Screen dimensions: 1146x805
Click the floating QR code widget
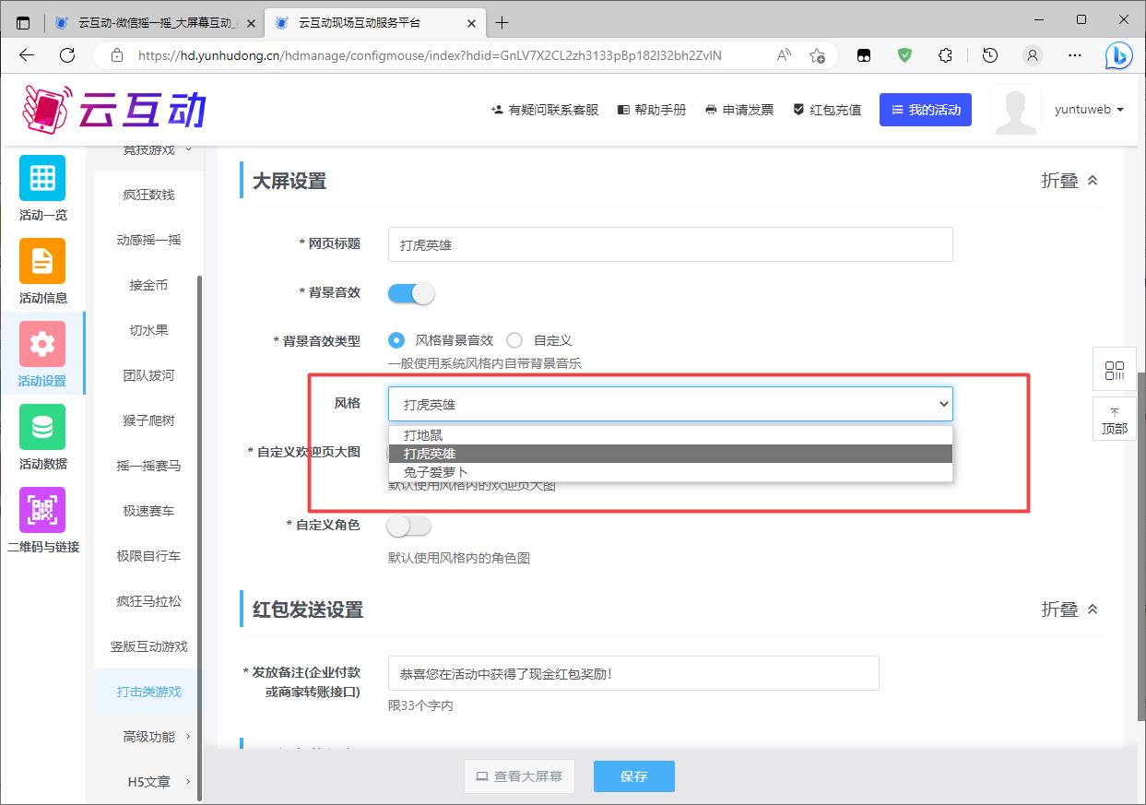[1114, 371]
